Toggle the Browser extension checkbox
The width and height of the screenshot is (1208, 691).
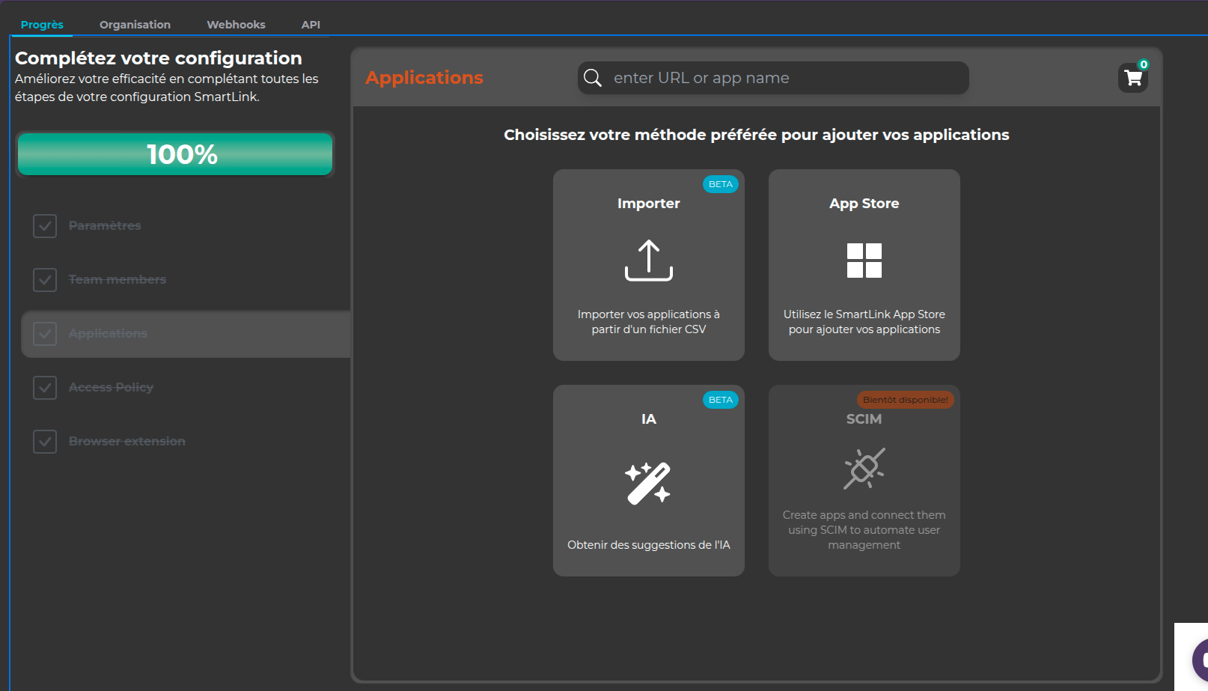[45, 442]
